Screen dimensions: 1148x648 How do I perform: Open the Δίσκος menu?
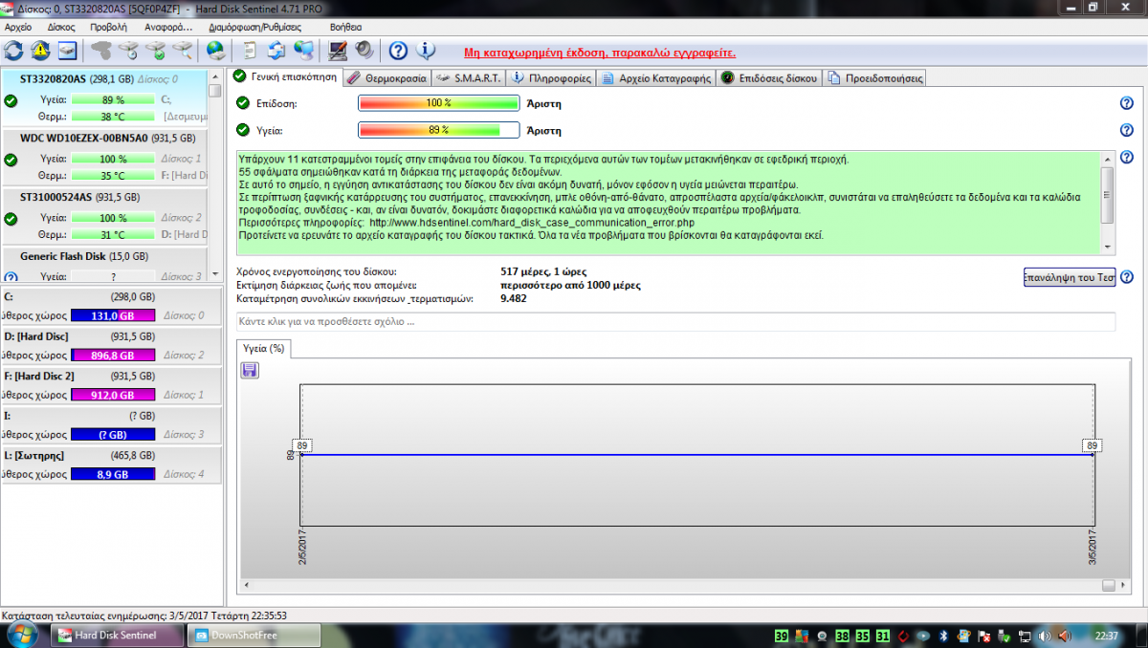point(60,27)
